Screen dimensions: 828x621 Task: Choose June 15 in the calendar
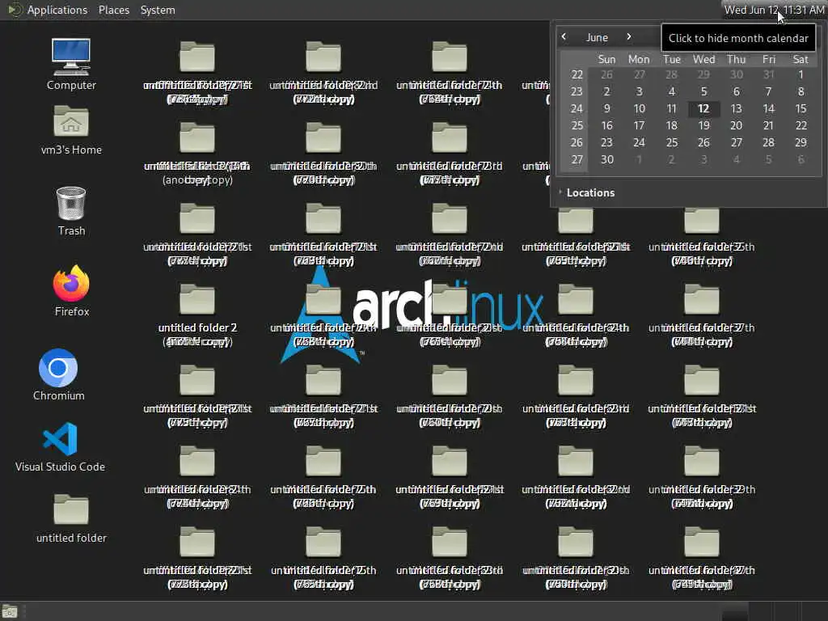801,108
